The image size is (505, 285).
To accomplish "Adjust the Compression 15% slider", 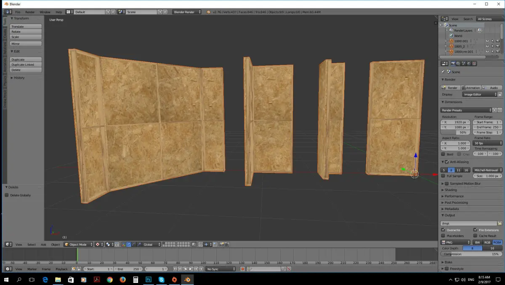I will 471,254.
